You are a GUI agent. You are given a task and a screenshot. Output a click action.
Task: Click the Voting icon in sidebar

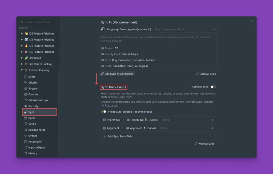coord(26,124)
